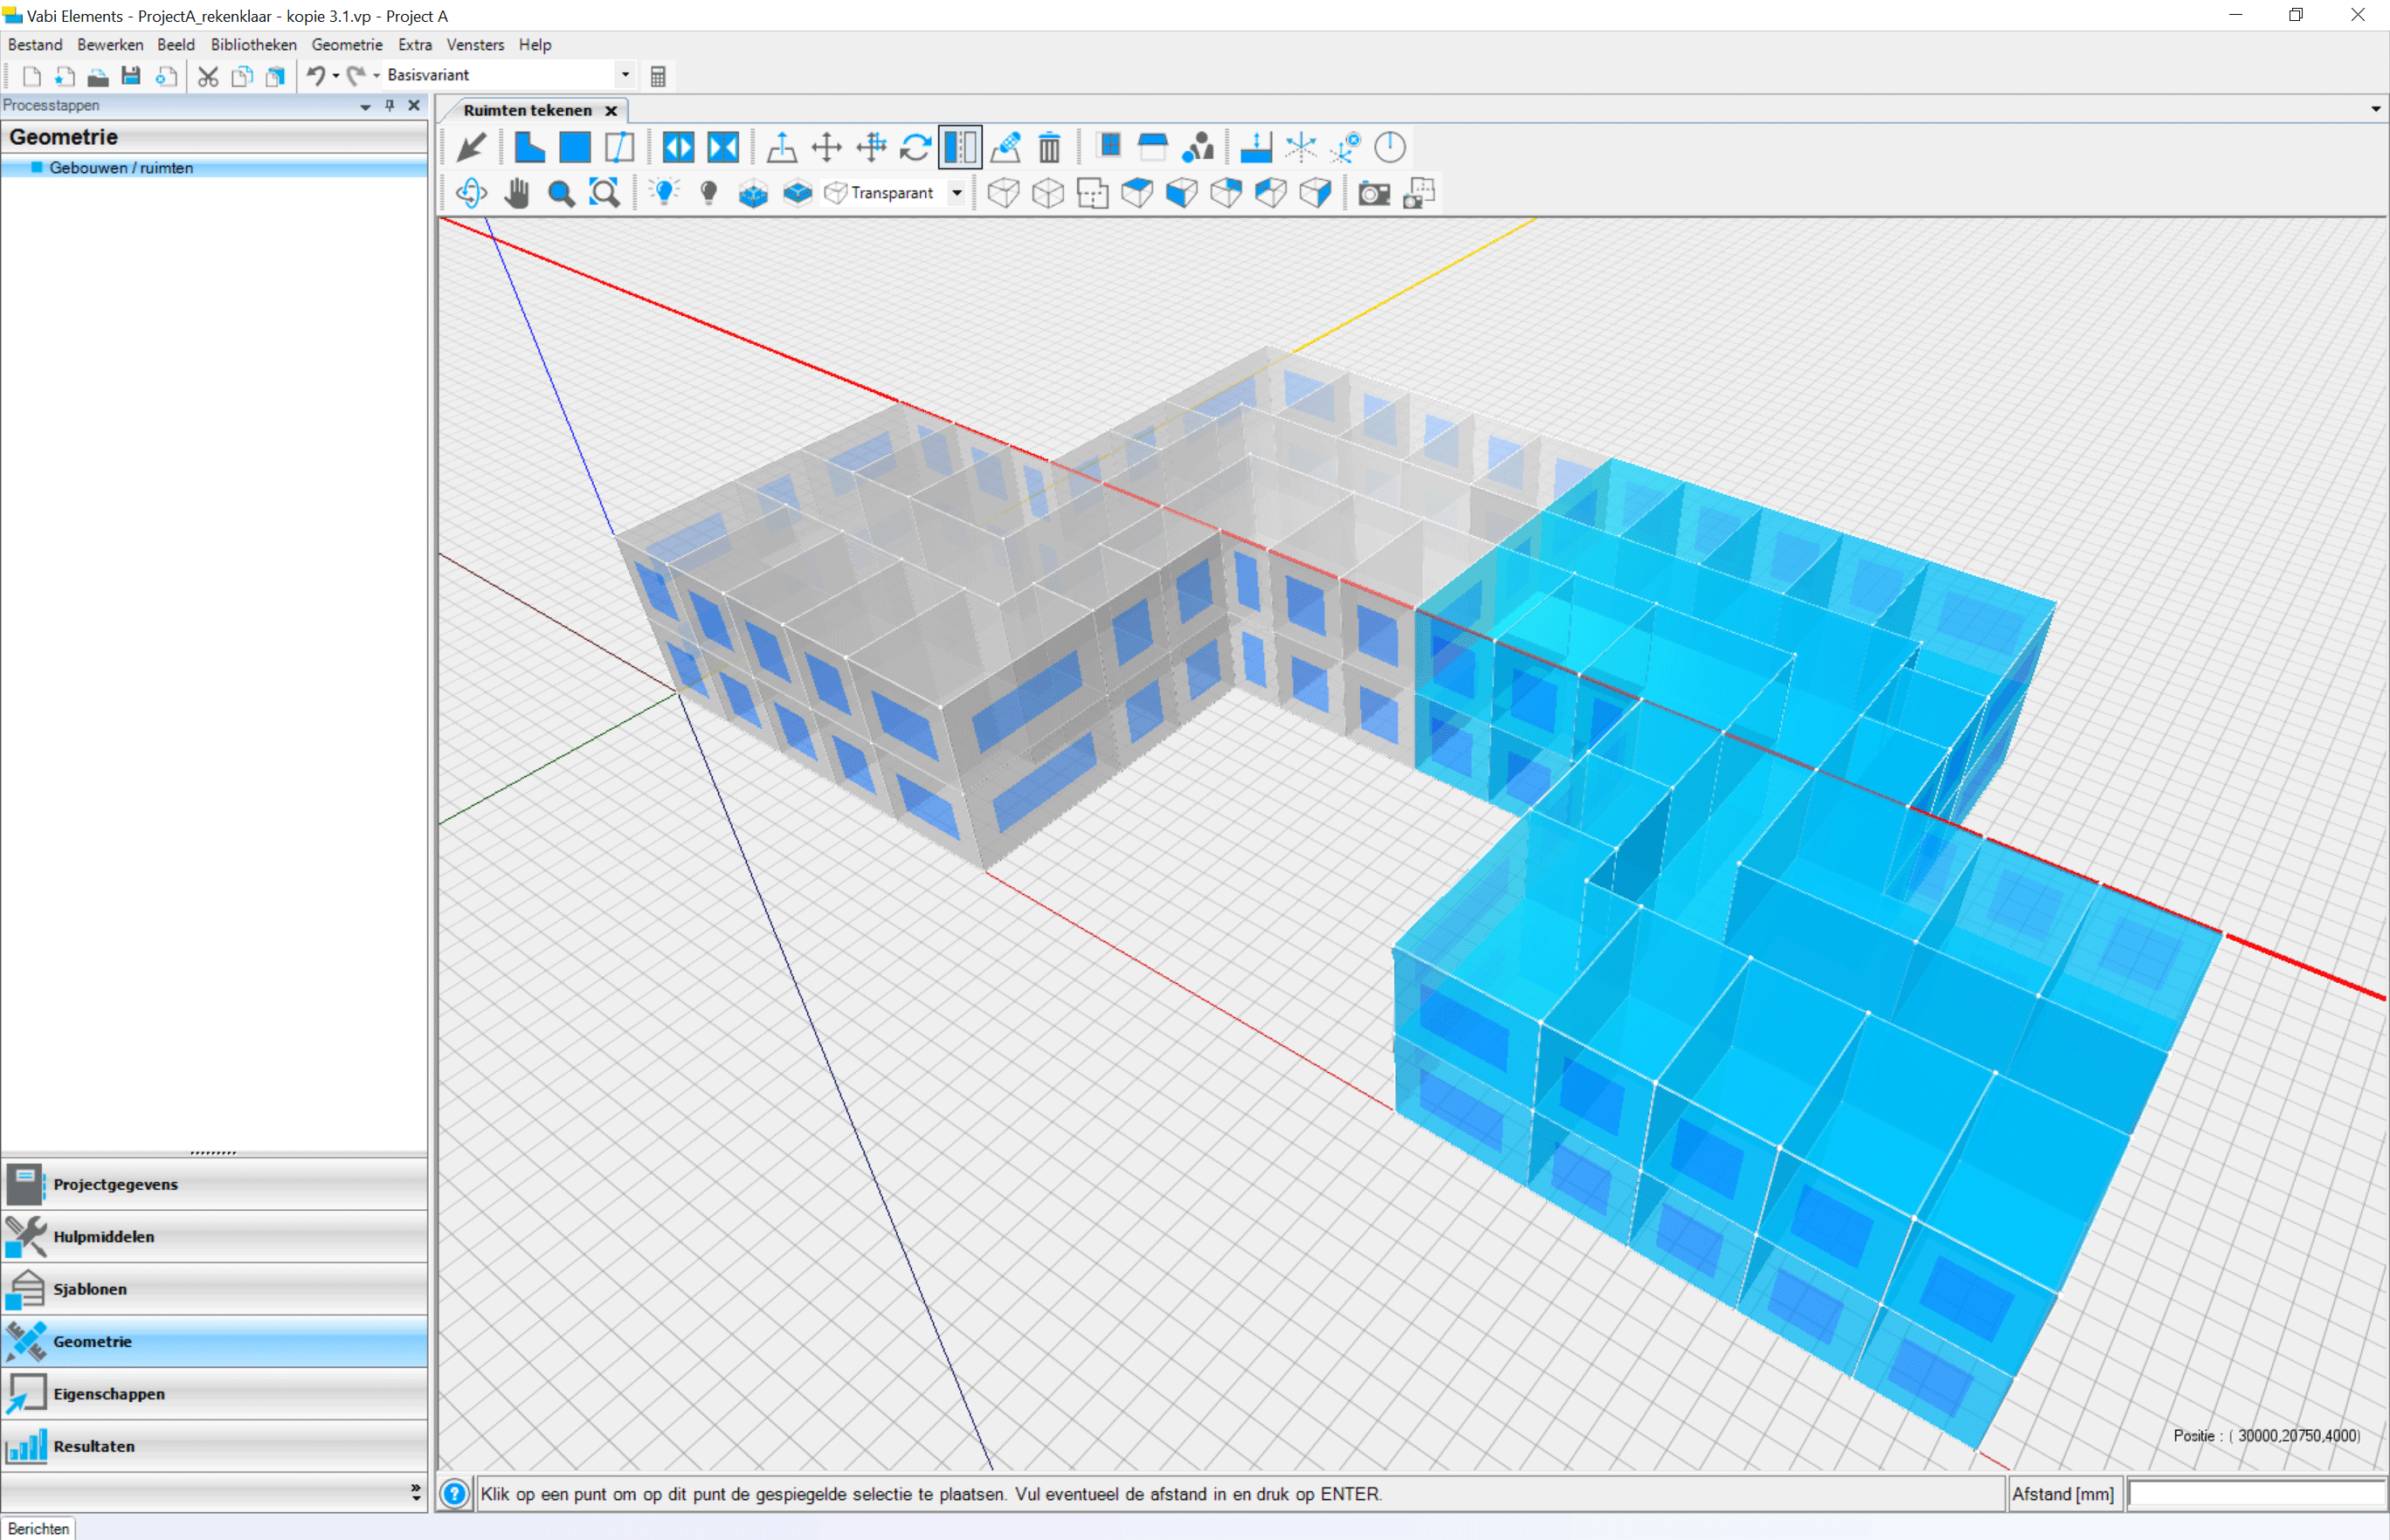Switch to the top face cube view
This screenshot has width=2390, height=1540.
(x=1137, y=193)
